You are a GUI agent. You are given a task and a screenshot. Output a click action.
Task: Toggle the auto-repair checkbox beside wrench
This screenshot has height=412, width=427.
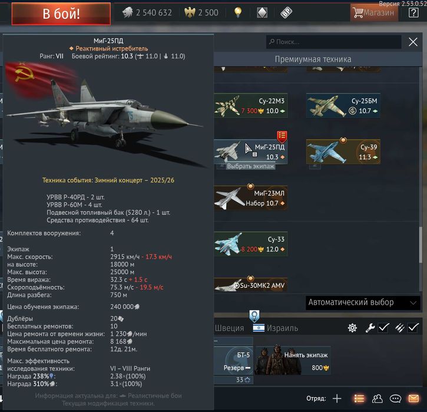coord(383,327)
